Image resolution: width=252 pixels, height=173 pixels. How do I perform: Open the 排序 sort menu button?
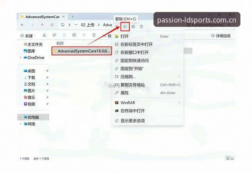coord(107,36)
